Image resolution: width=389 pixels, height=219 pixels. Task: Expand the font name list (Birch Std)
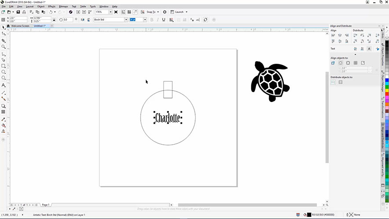click(x=126, y=20)
